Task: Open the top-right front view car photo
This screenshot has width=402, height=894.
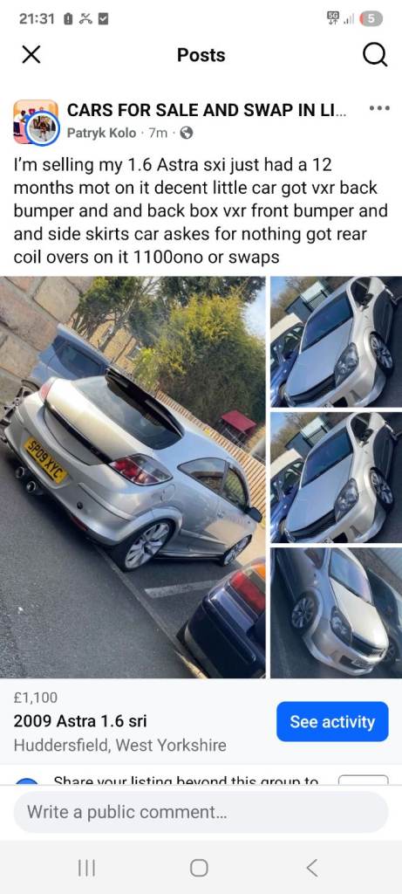Action: (x=336, y=341)
